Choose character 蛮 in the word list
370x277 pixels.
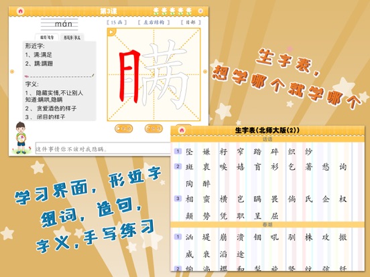[x=206, y=199]
